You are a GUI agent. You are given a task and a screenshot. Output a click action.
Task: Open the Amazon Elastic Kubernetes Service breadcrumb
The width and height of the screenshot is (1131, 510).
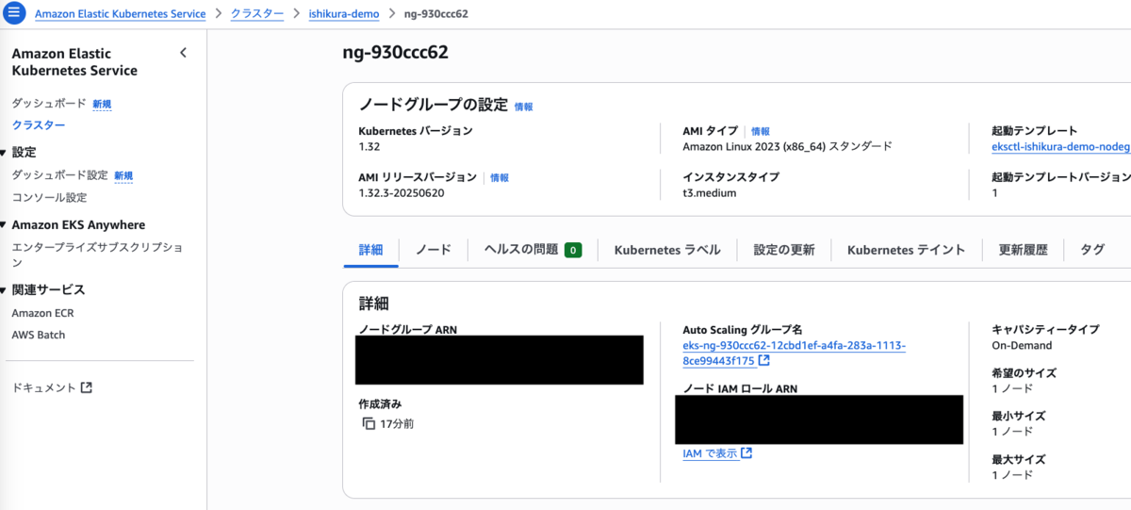(x=120, y=14)
